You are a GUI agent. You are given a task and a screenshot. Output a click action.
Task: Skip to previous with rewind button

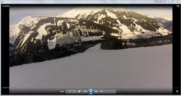pos(85,91)
